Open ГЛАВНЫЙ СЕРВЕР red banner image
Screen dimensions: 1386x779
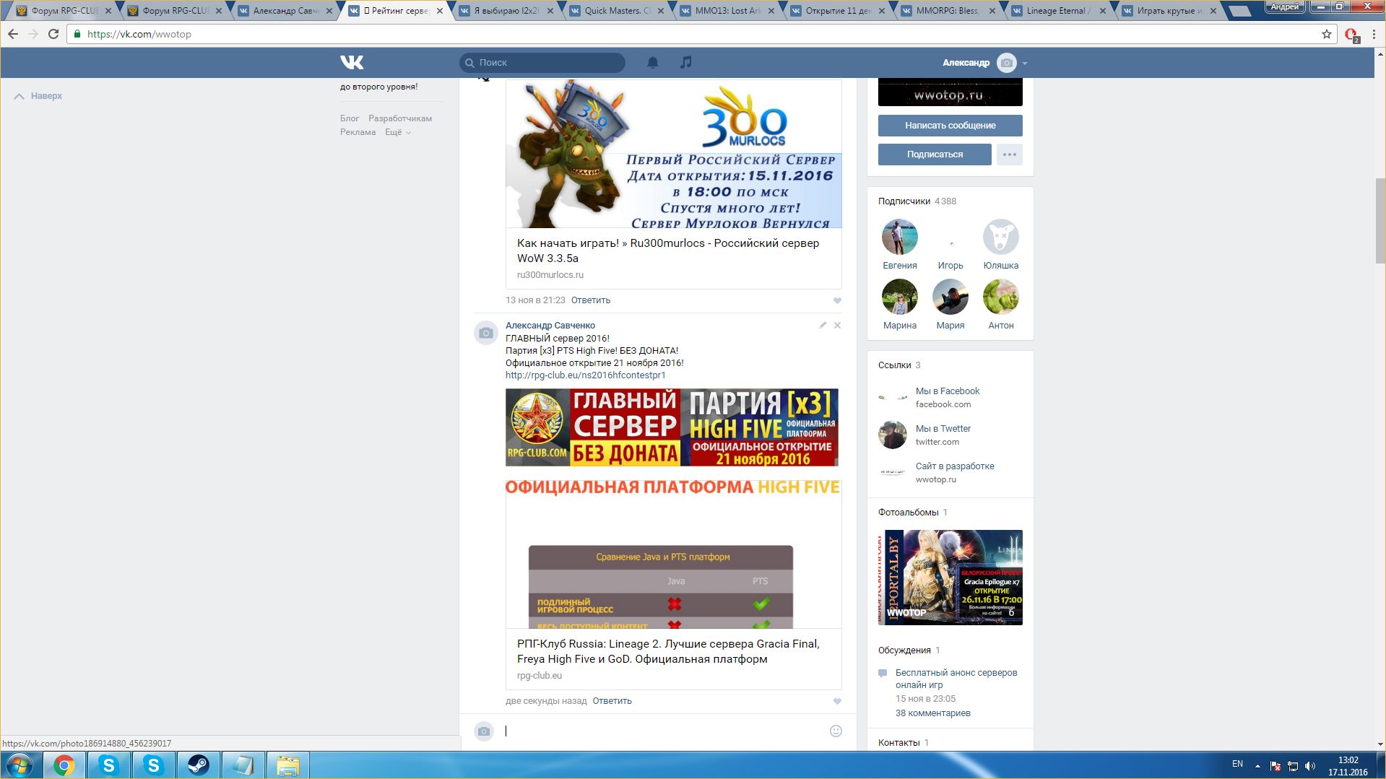point(672,427)
